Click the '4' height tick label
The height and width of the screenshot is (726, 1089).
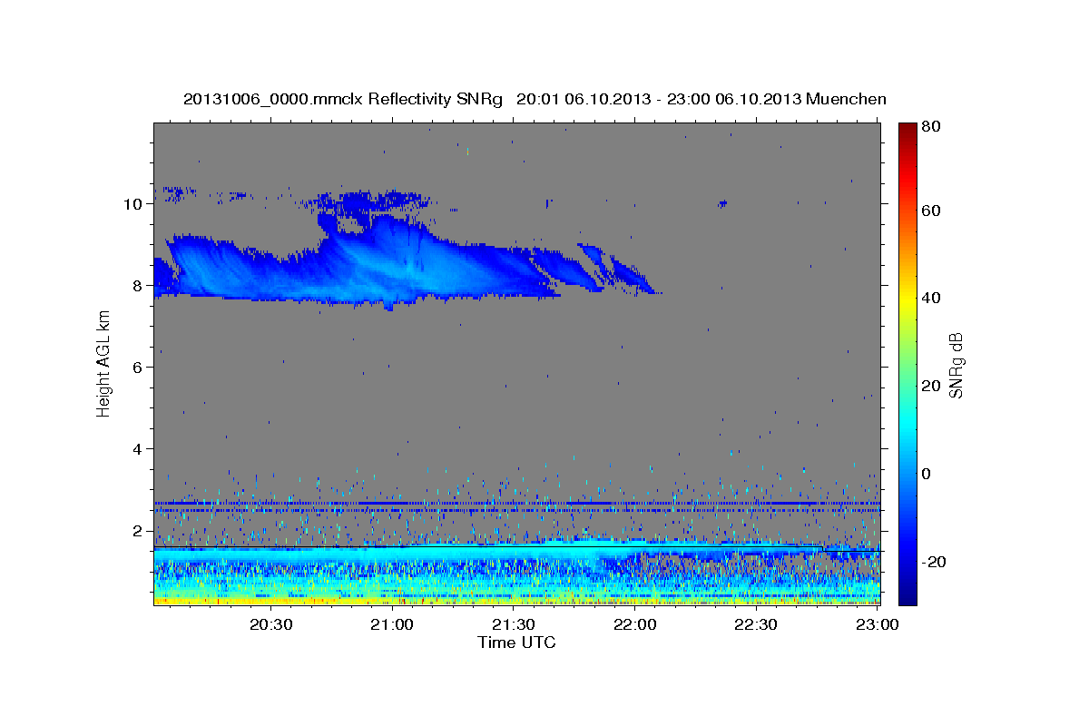(138, 449)
